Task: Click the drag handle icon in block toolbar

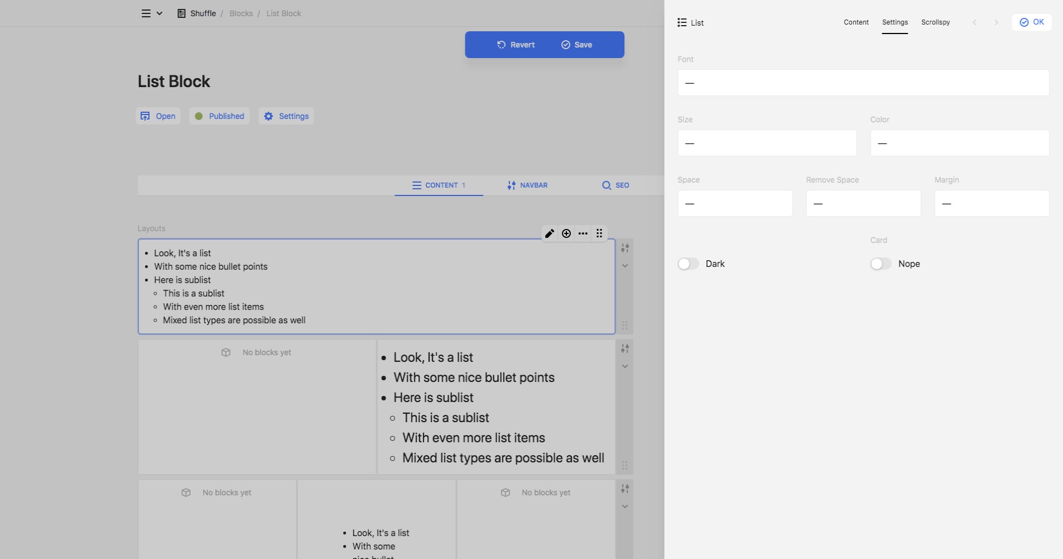Action: point(599,233)
